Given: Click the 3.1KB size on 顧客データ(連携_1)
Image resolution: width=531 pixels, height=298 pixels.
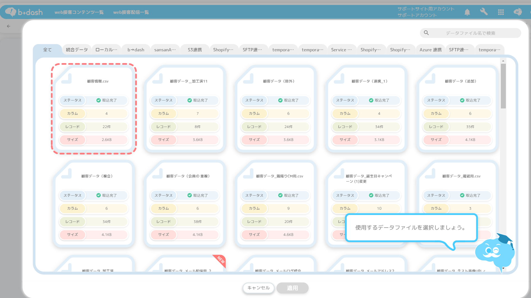Looking at the screenshot, I should coord(379,140).
